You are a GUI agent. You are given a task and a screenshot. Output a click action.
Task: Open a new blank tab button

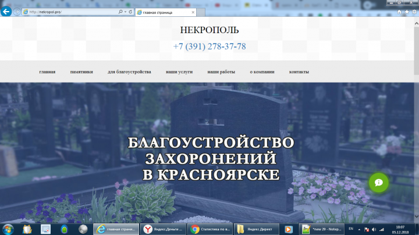(201, 12)
